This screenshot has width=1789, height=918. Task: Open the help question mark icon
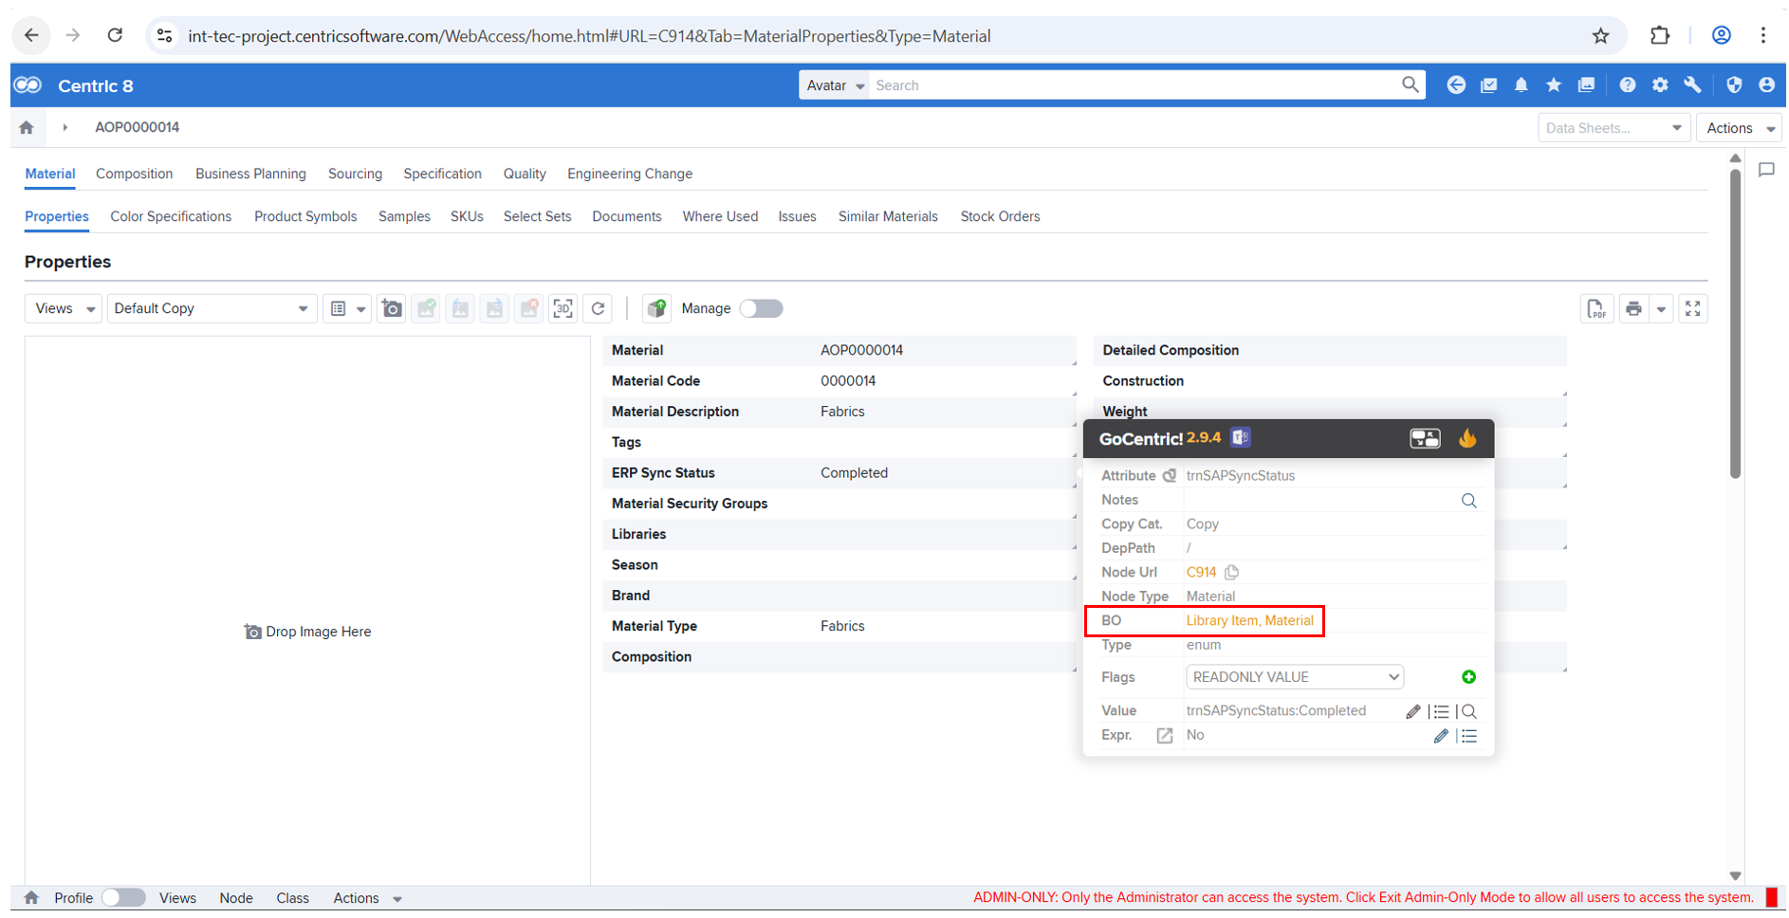(1628, 85)
